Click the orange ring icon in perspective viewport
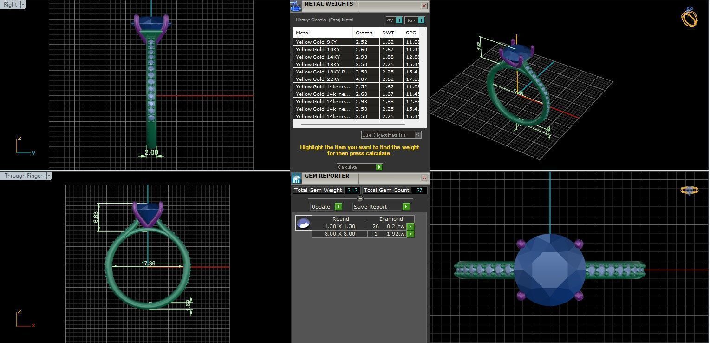Image resolution: width=710 pixels, height=343 pixels. pyautogui.click(x=690, y=17)
